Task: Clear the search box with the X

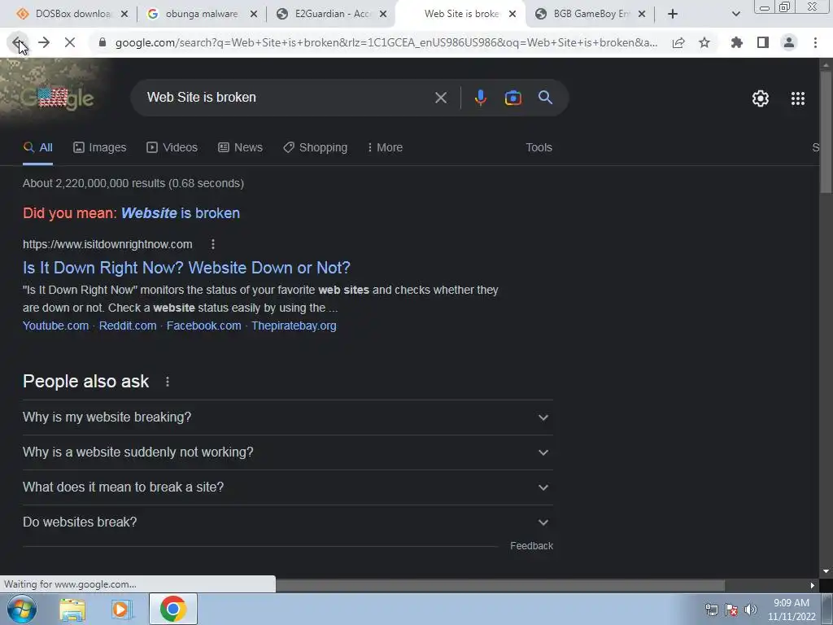Action: pos(441,98)
